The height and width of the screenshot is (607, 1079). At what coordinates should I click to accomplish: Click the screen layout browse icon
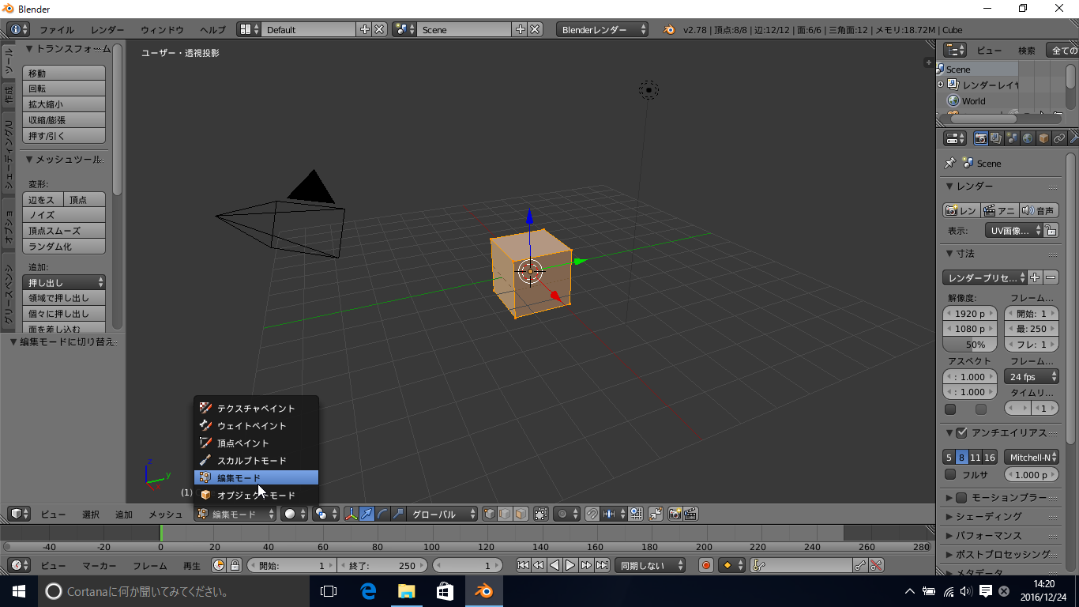point(249,29)
